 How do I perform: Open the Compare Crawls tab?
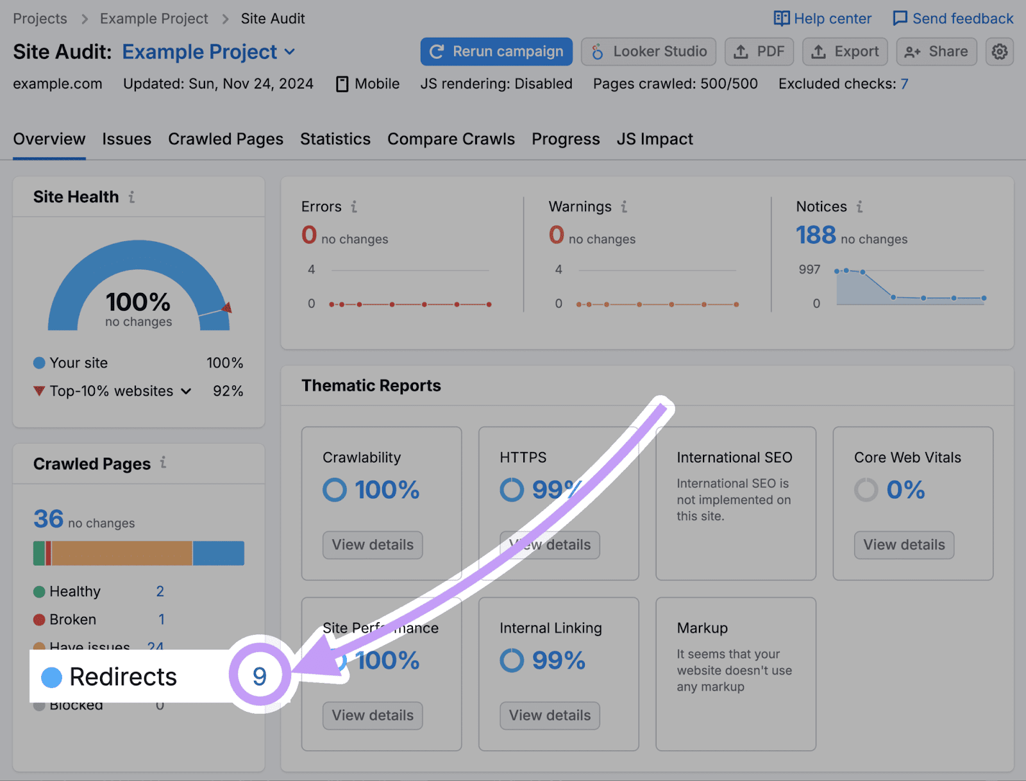pyautogui.click(x=451, y=139)
